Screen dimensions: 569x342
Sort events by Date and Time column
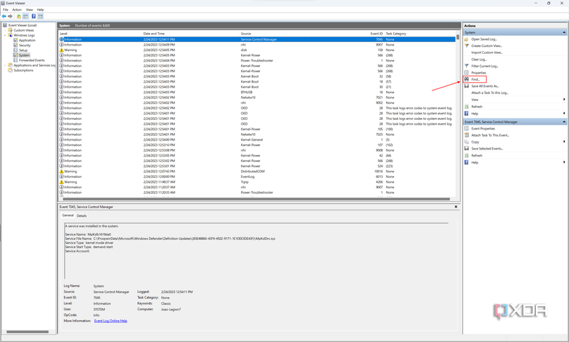(191, 34)
